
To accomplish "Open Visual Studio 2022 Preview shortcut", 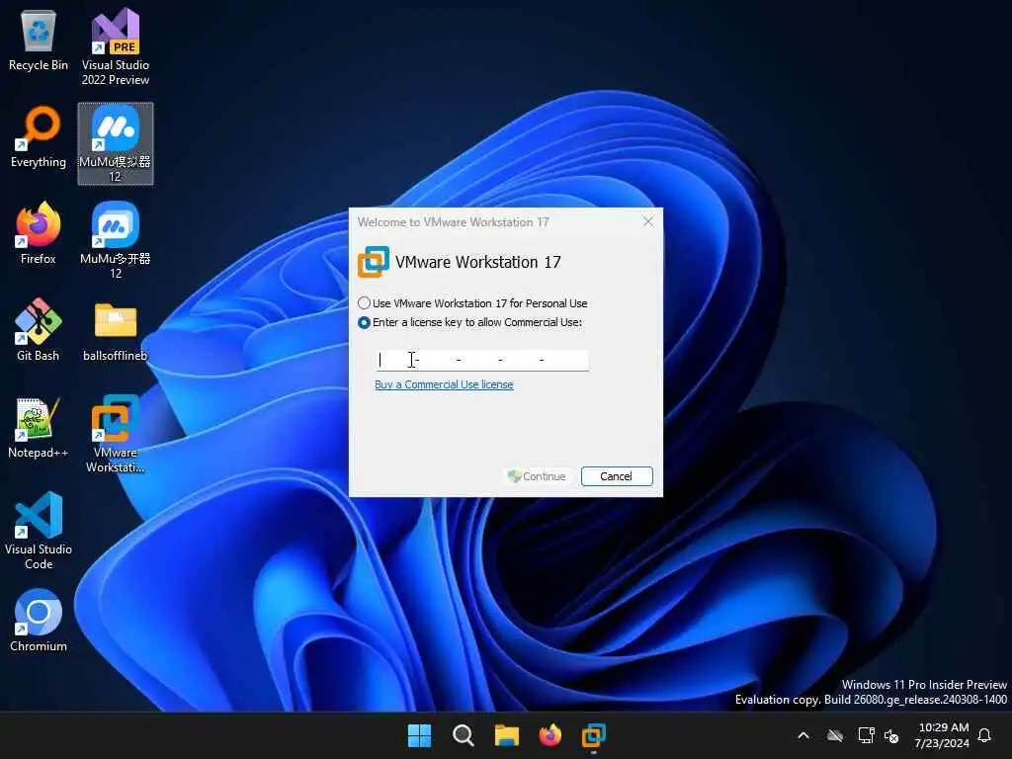I will tap(116, 46).
